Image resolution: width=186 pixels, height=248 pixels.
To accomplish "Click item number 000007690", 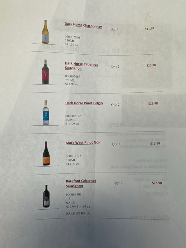I will (x=72, y=37).
